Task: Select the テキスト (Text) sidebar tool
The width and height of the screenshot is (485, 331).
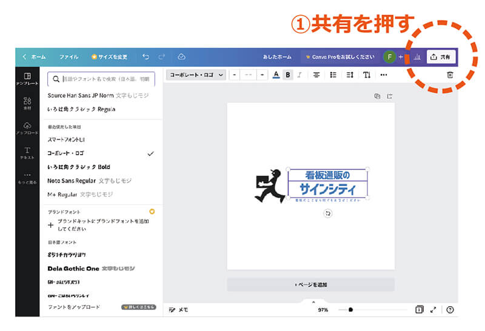Action: (27, 153)
